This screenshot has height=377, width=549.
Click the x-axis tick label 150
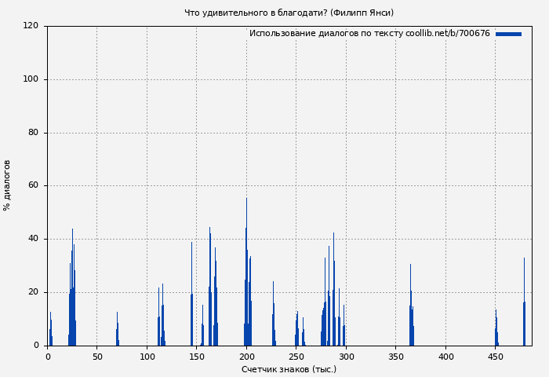point(197,357)
